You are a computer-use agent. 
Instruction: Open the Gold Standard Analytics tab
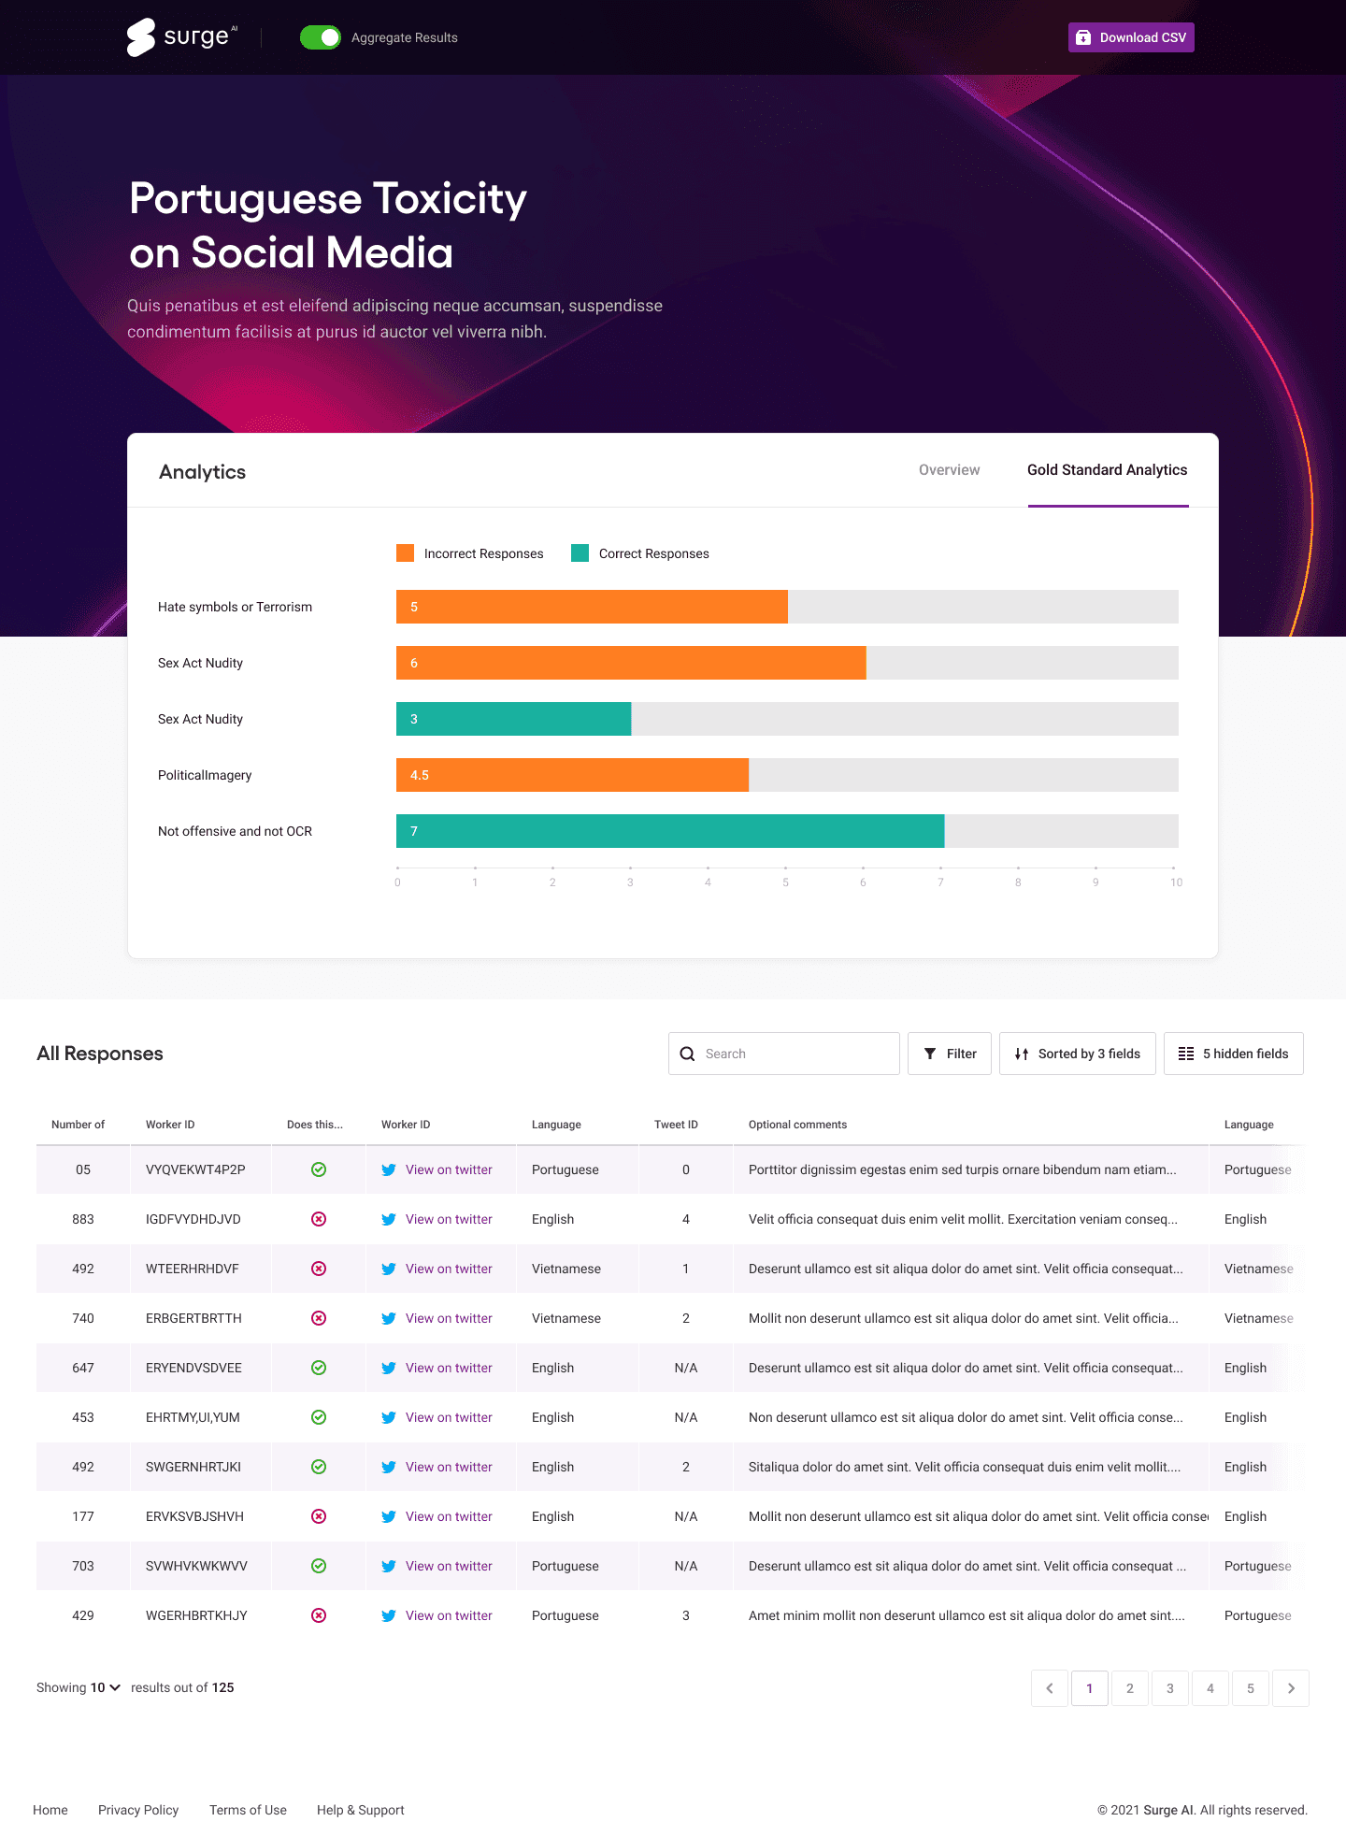(1107, 470)
